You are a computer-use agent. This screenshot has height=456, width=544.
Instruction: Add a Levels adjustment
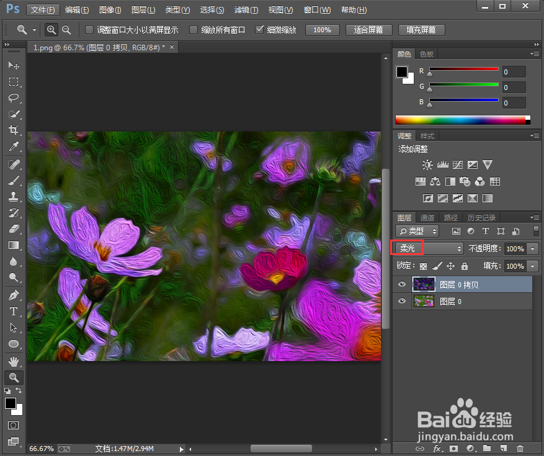point(443,164)
